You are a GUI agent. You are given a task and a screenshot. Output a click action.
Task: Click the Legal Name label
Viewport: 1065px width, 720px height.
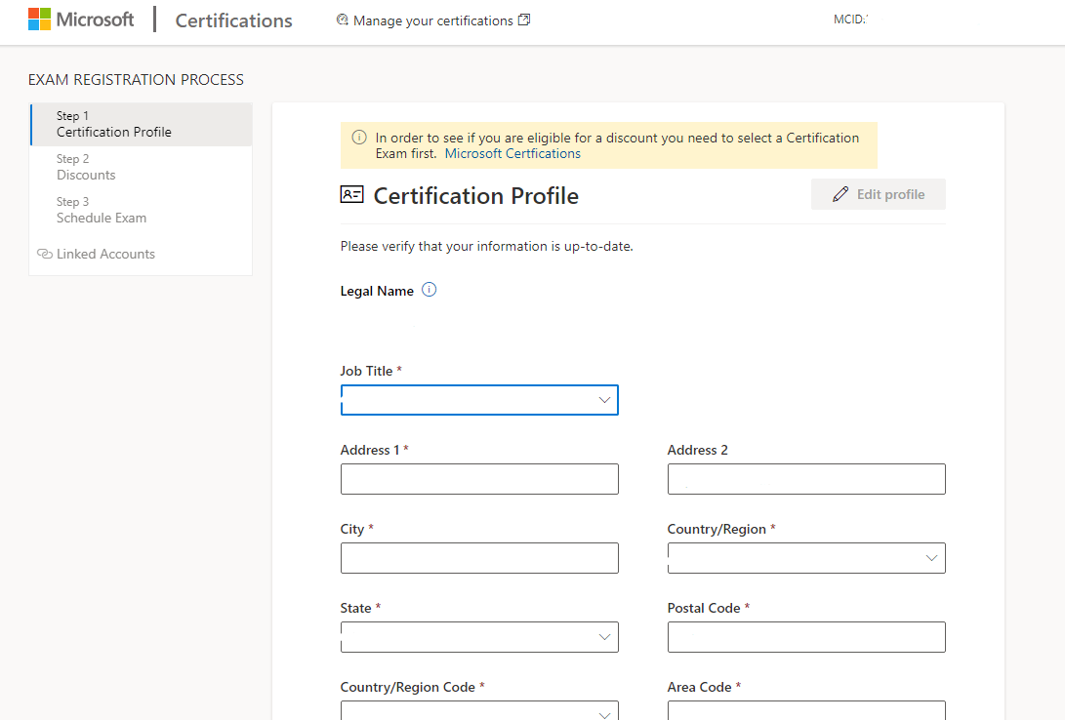click(377, 291)
